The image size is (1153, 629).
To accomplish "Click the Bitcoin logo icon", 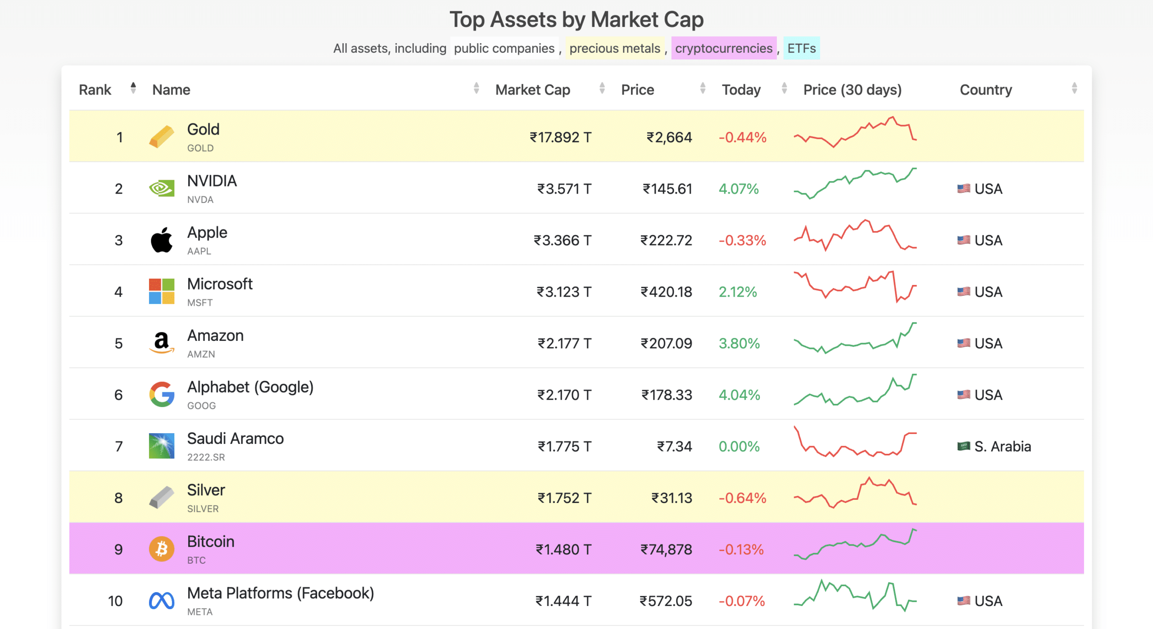I will pos(161,549).
